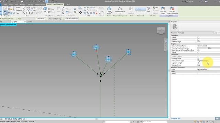Click the Join geometry icon
This screenshot has width=220, height=123.
[68, 12]
